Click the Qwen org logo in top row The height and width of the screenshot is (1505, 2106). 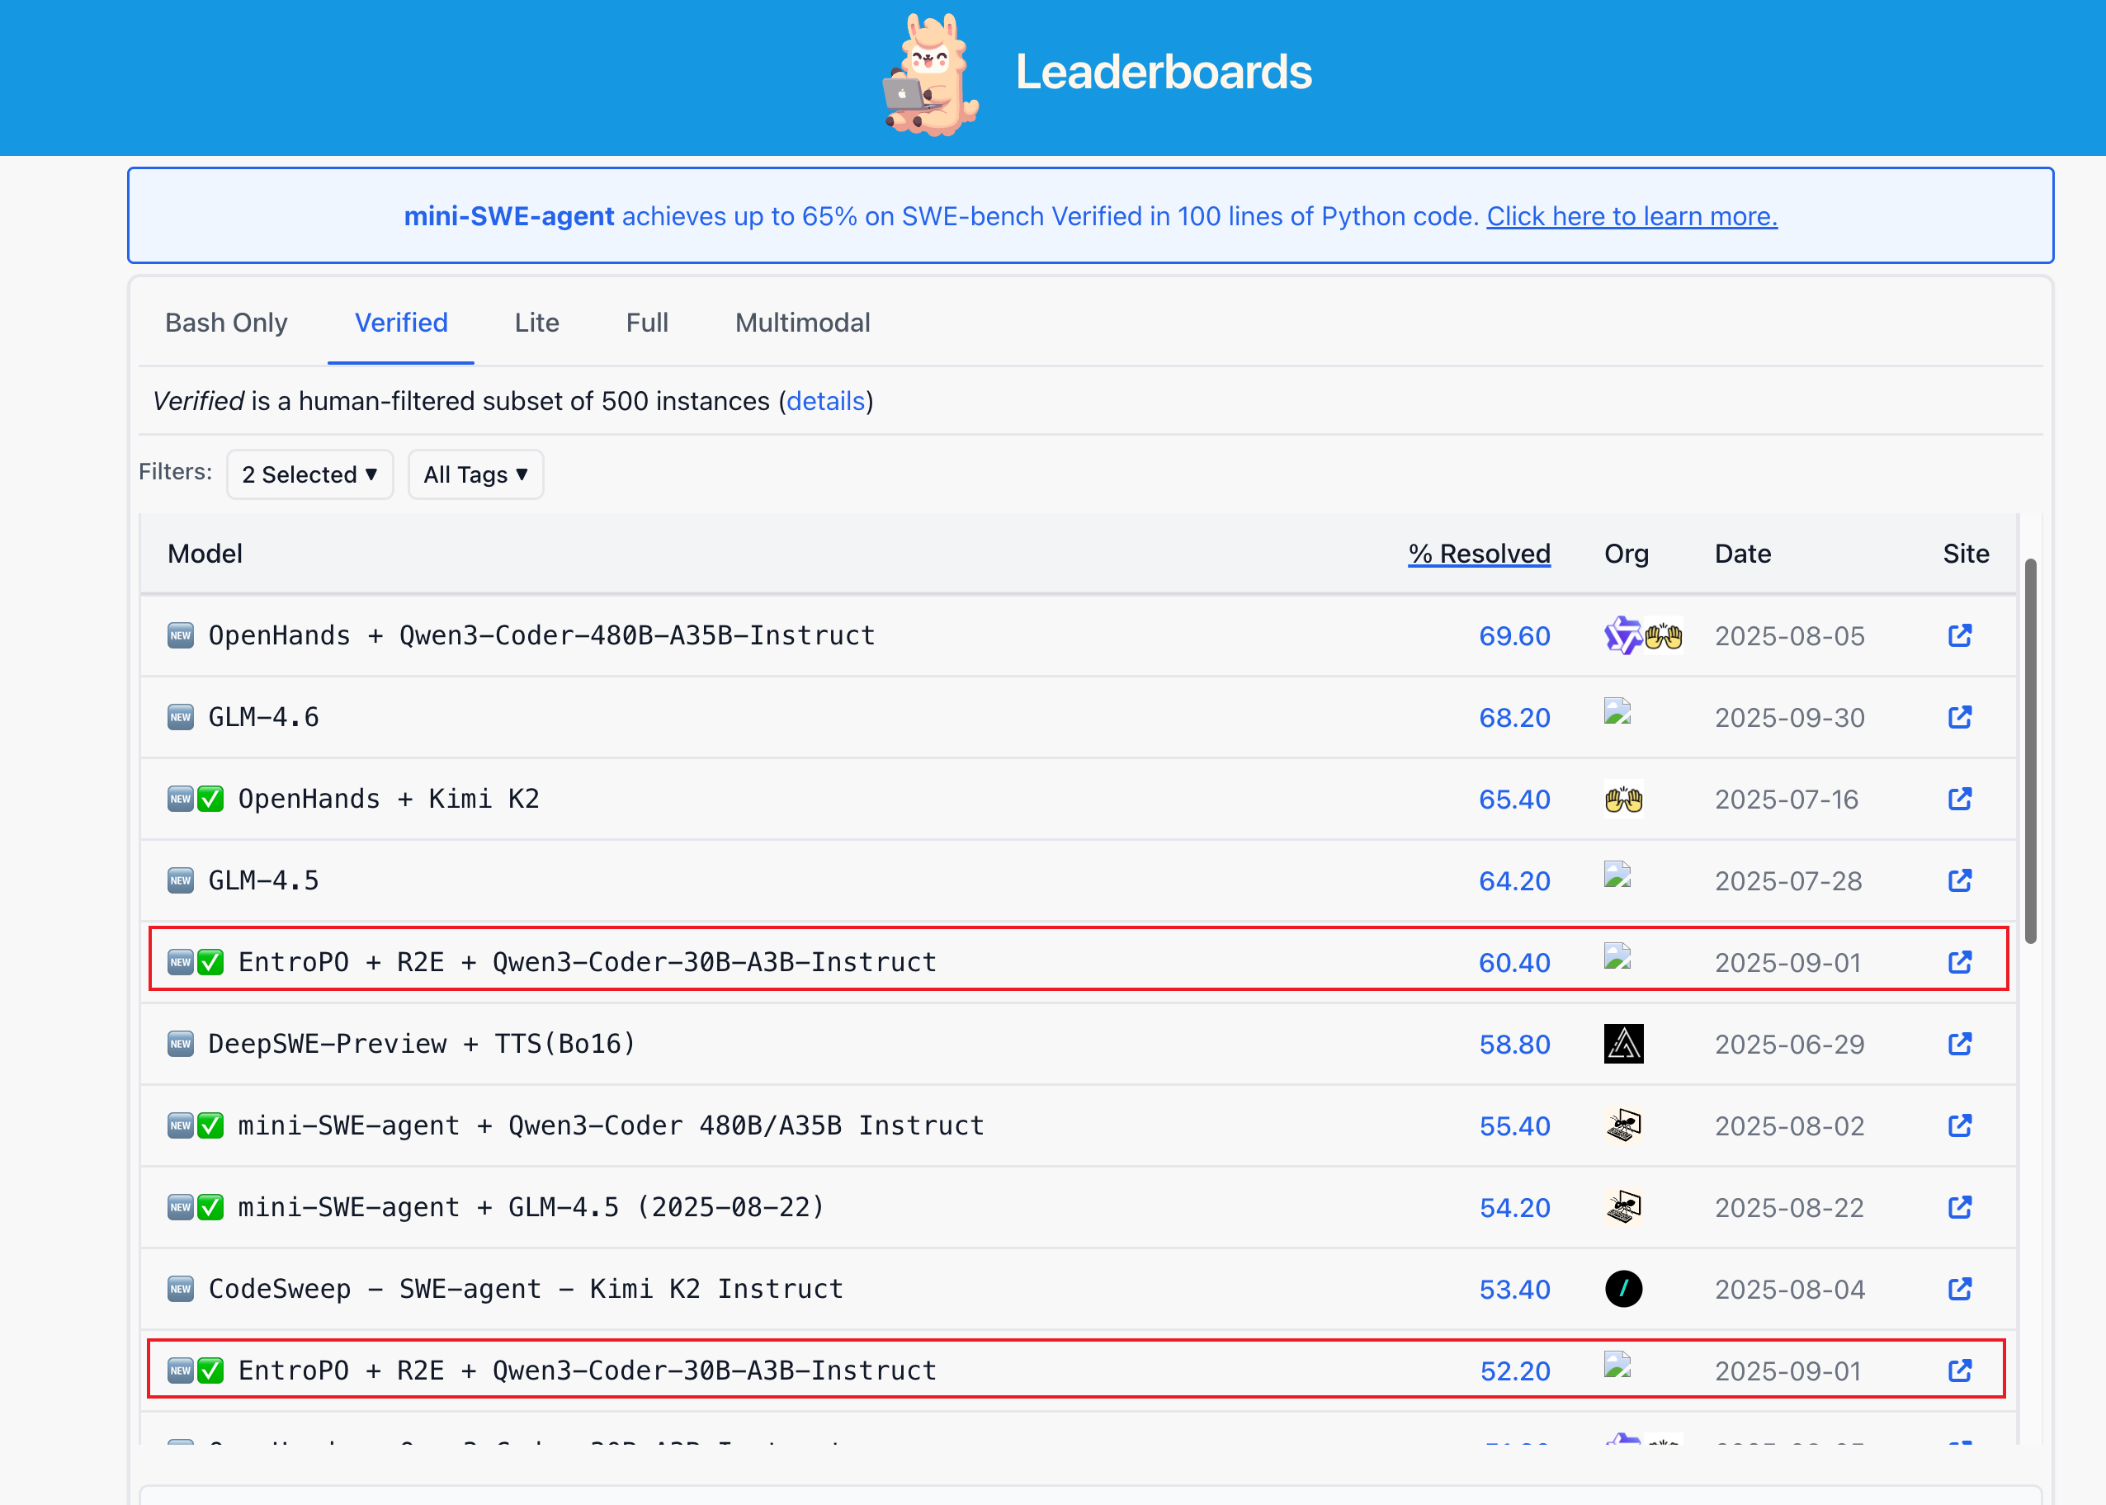pos(1623,635)
